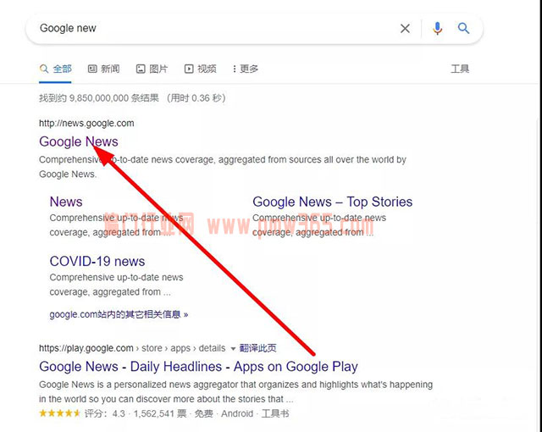542x432 pixels.
Task: Open "Google News - Daily Headlines" Play result
Action: click(198, 367)
